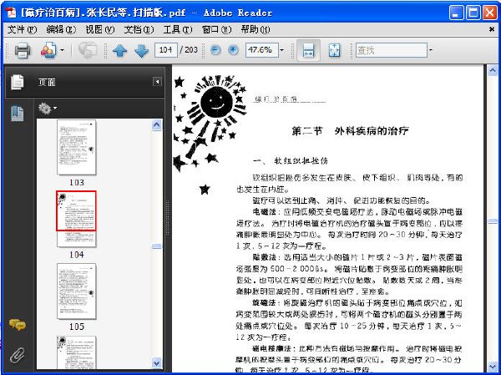The image size is (501, 375).
Task: Click document scroll down arrow
Action: 493,366
